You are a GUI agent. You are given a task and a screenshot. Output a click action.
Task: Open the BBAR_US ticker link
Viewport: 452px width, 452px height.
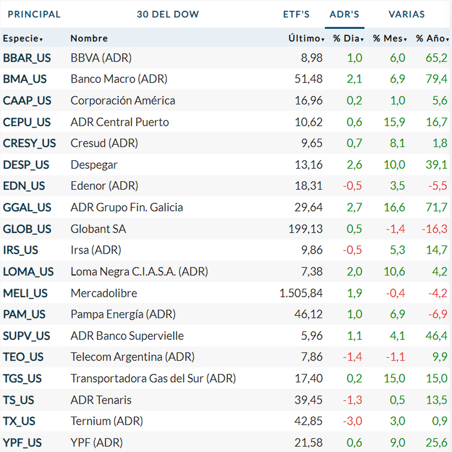tap(27, 58)
